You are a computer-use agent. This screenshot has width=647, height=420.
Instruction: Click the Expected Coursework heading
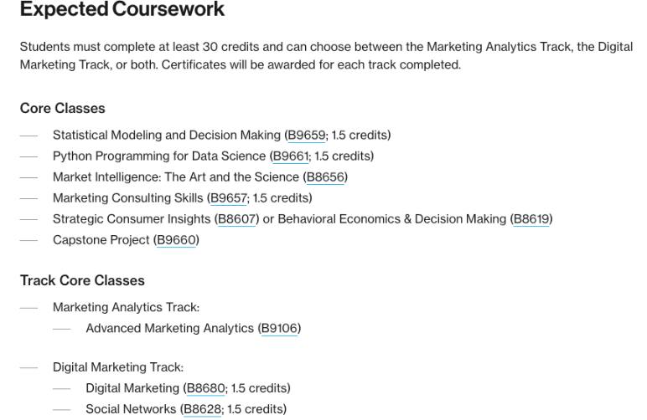pos(122,11)
